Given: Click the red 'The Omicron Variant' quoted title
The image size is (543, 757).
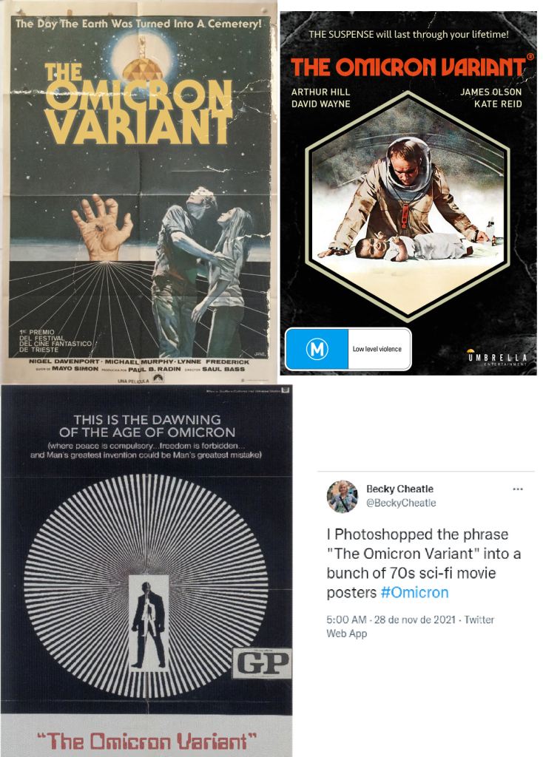Looking at the screenshot, I should (x=146, y=741).
